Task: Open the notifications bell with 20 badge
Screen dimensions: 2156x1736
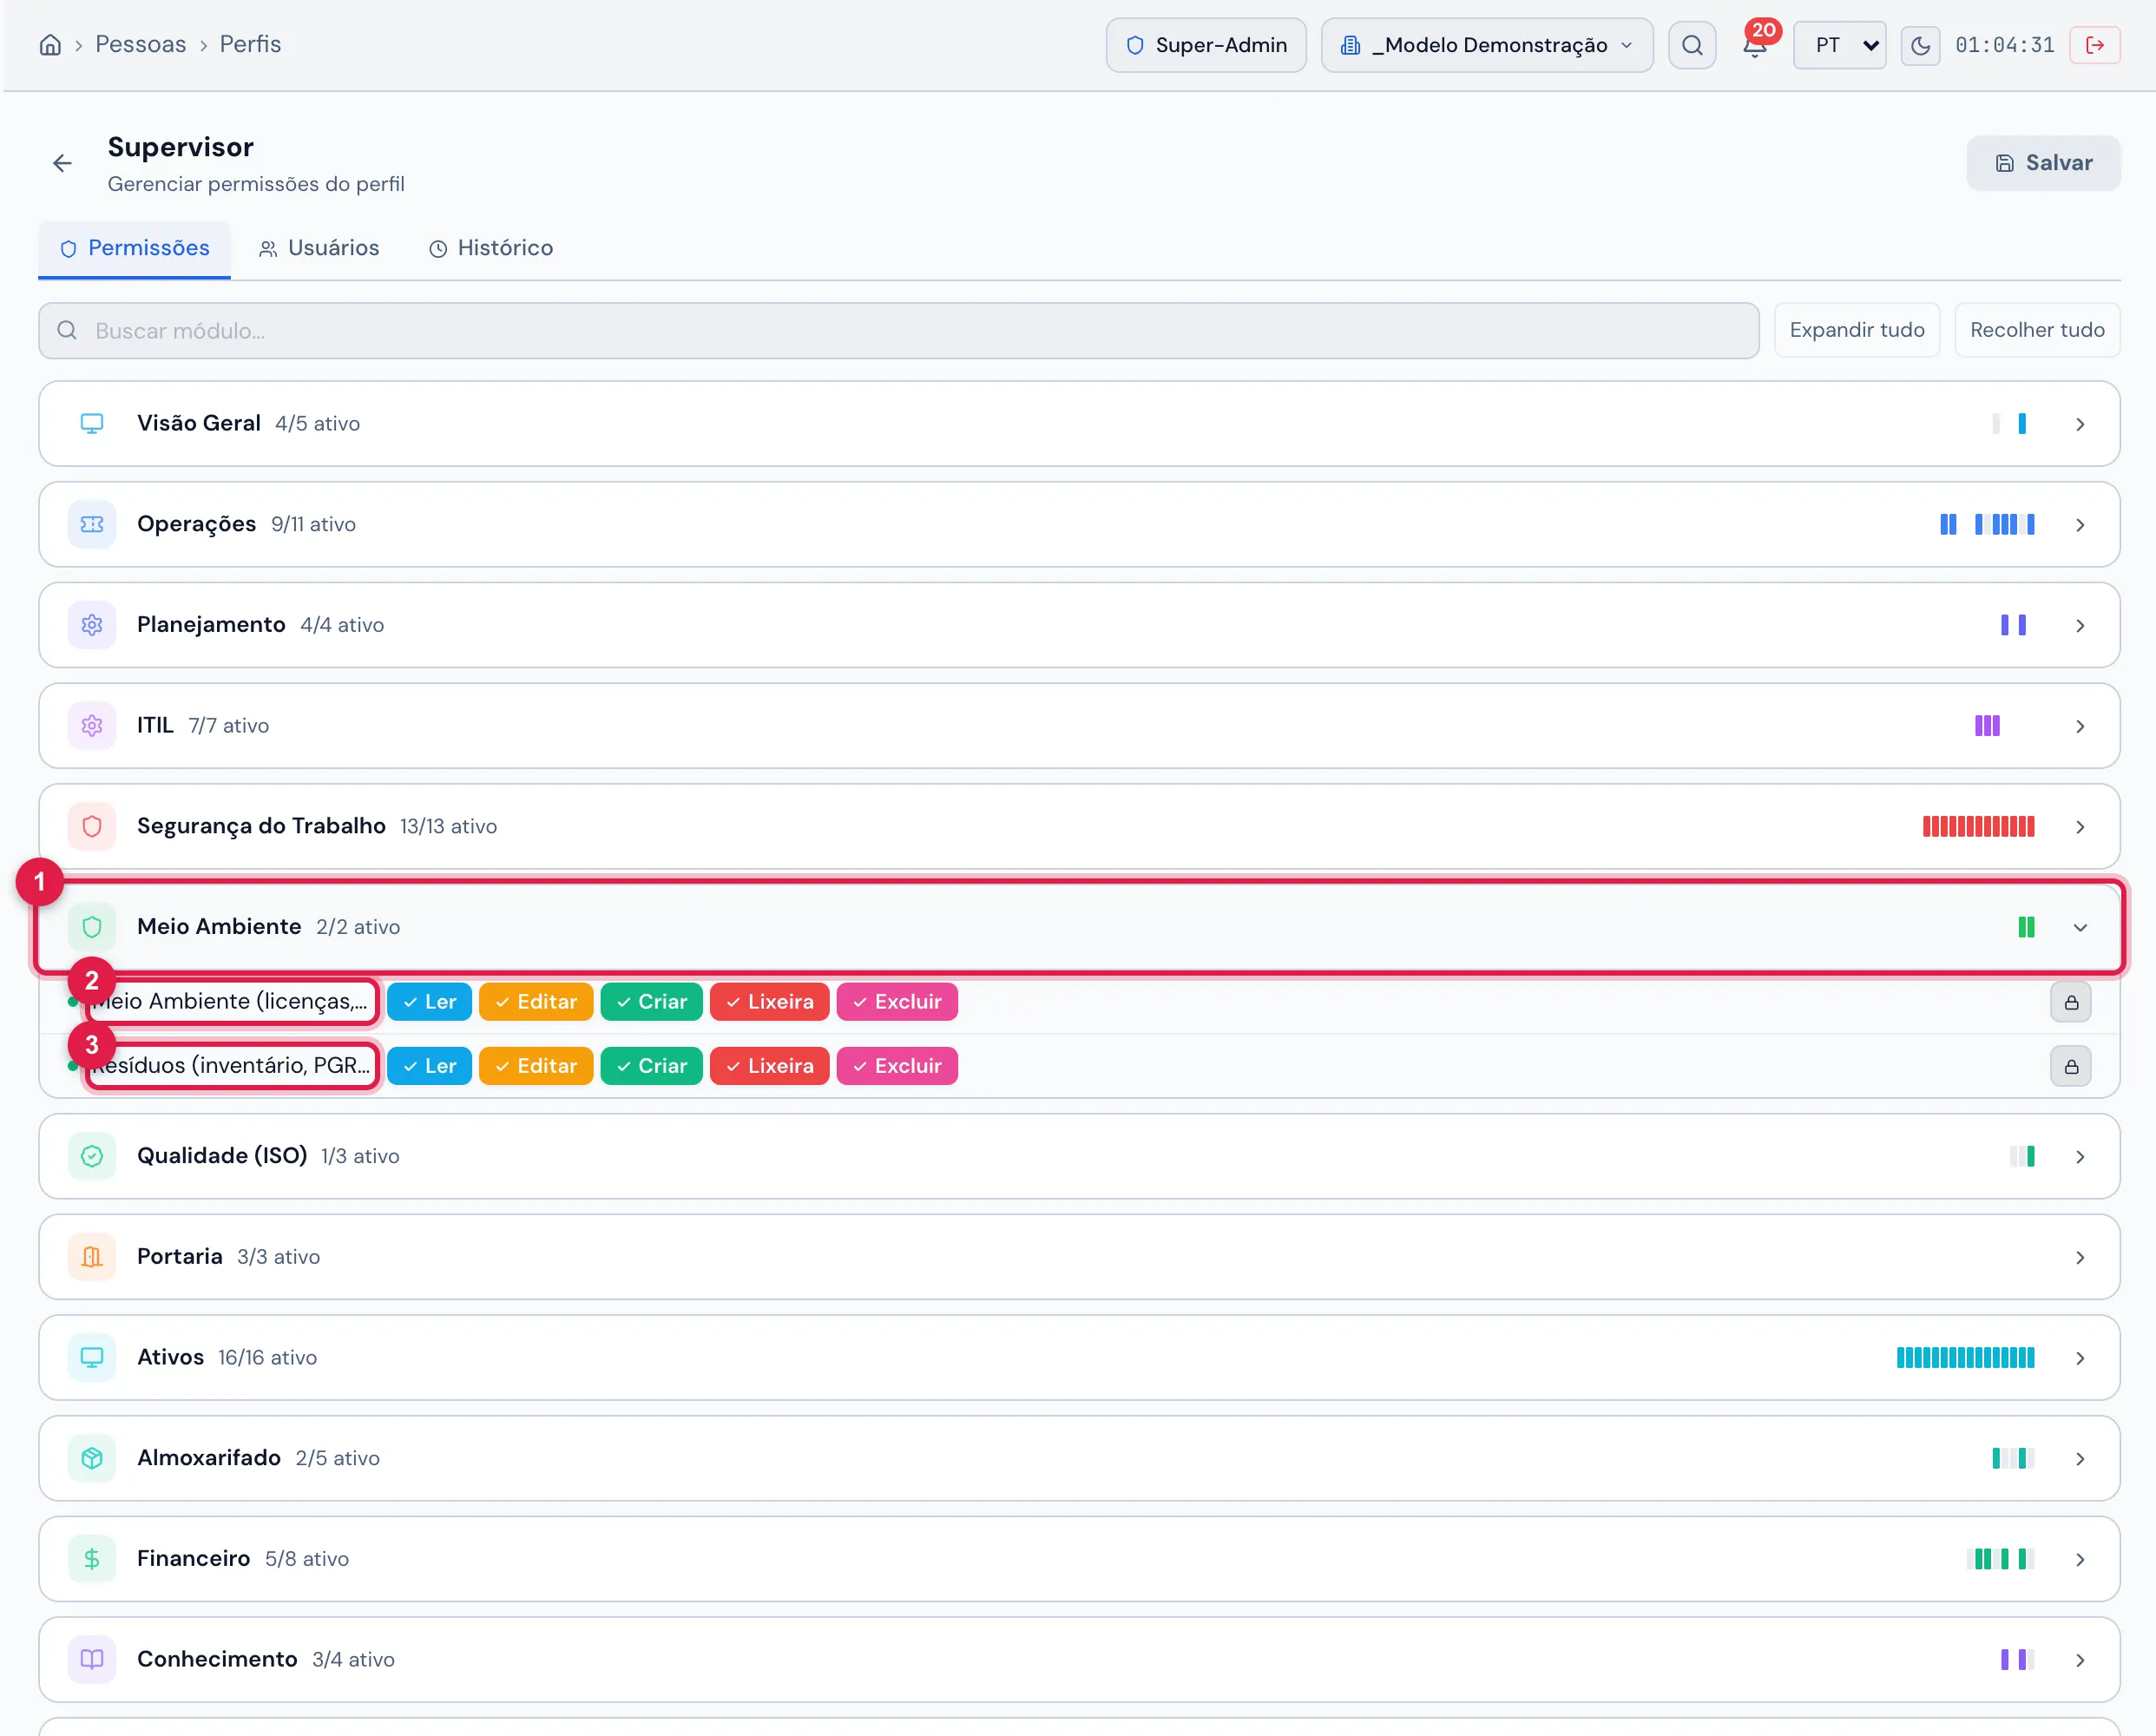Action: coord(1756,44)
